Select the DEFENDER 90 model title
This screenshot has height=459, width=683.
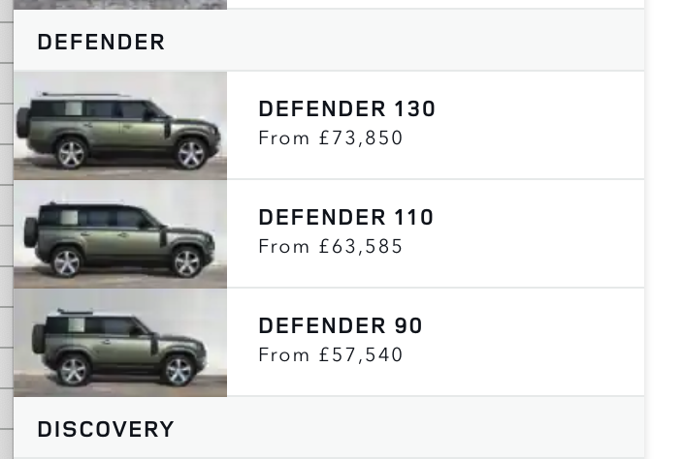341,326
